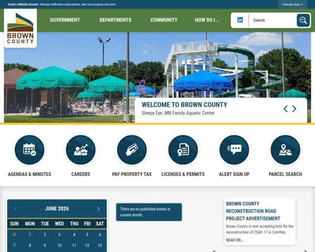Go to next month after June 2026
This screenshot has width=315, height=252.
(x=98, y=208)
